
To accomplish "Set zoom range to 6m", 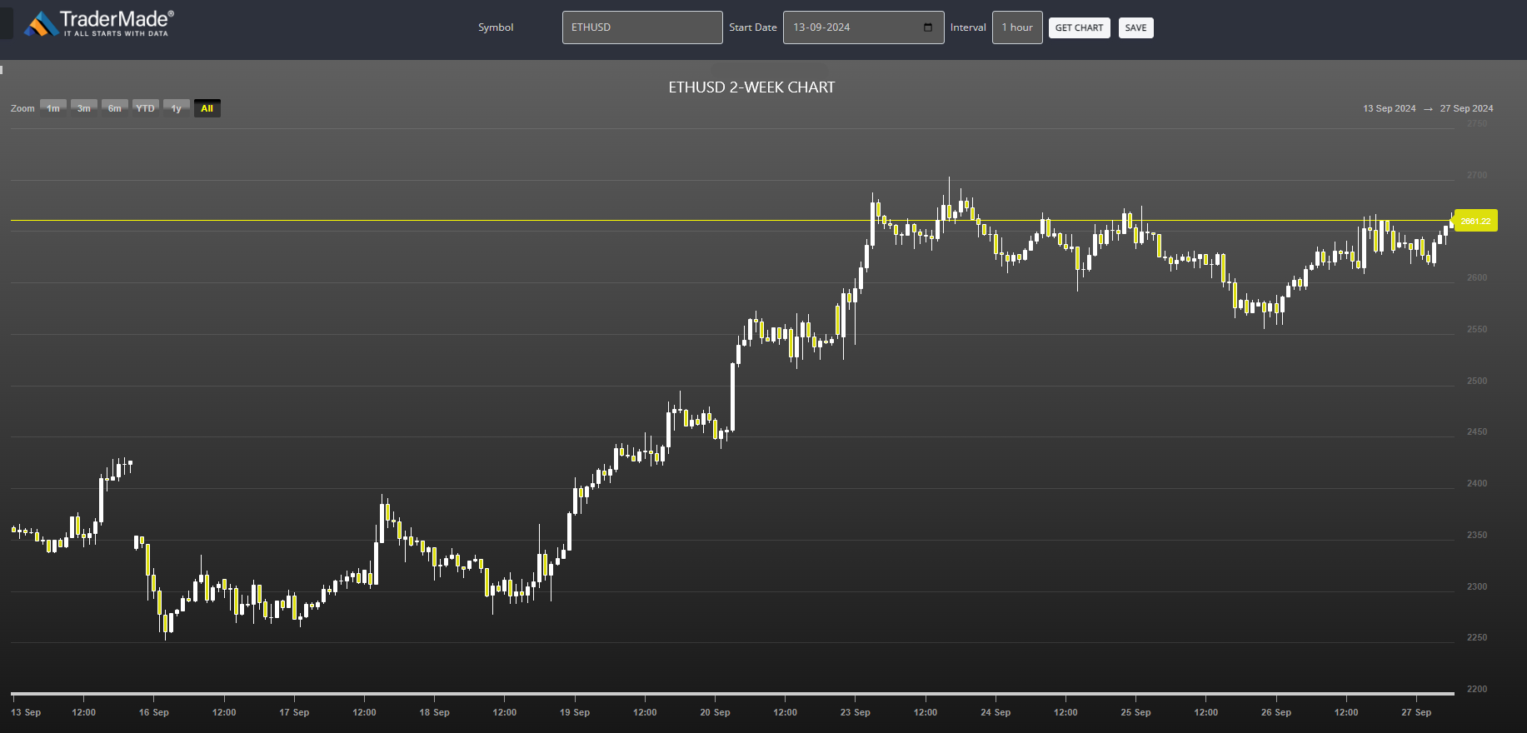I will 115,108.
